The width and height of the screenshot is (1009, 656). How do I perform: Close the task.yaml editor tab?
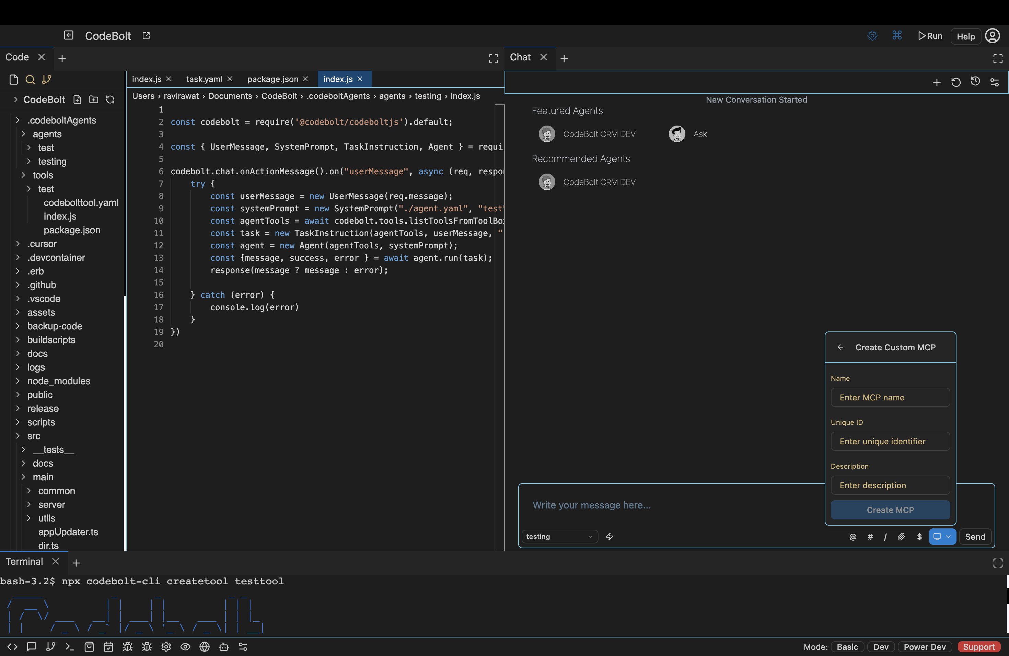(x=230, y=79)
